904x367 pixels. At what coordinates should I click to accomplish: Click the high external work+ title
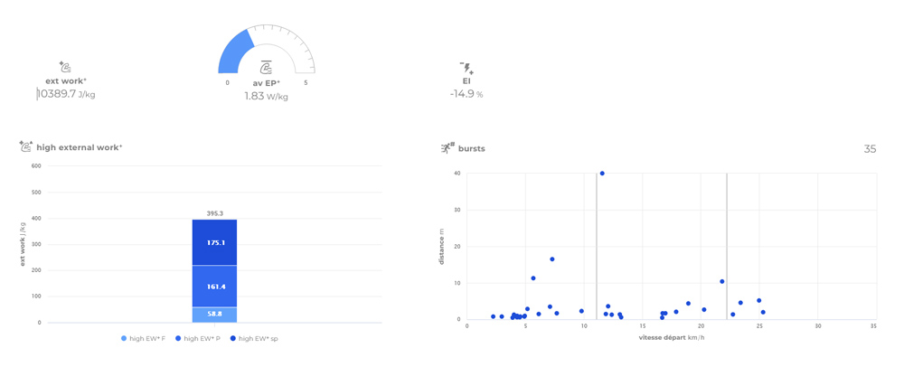(x=80, y=147)
